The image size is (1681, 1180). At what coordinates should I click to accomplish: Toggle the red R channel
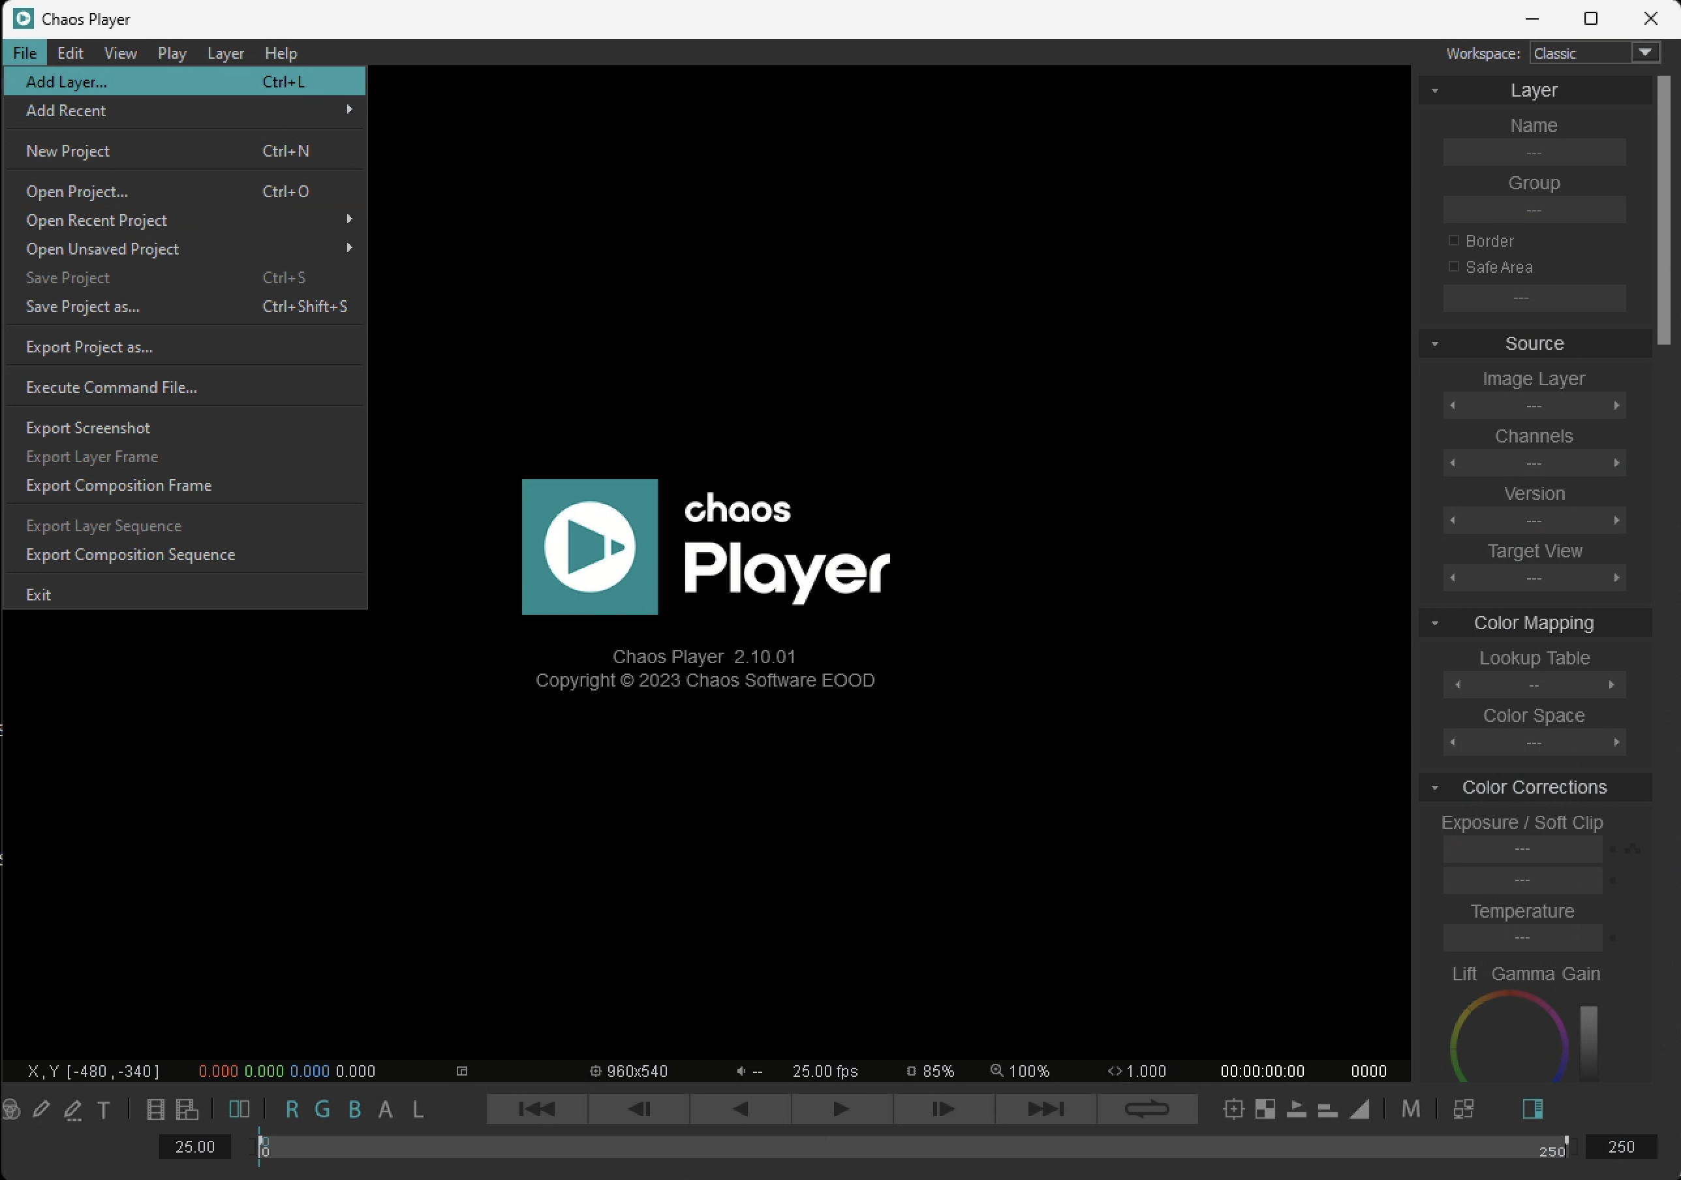tap(292, 1109)
